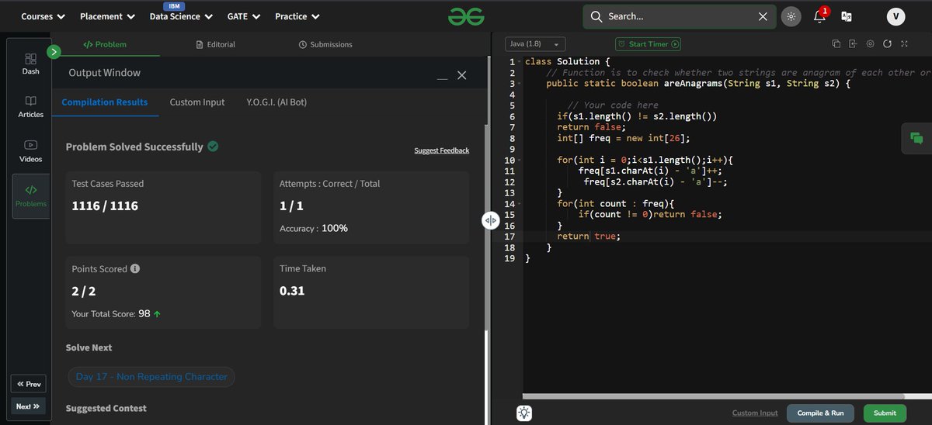Viewport: 932px width, 425px height.
Task: Collapse sidebar with green arrow icon
Action: pyautogui.click(x=54, y=52)
